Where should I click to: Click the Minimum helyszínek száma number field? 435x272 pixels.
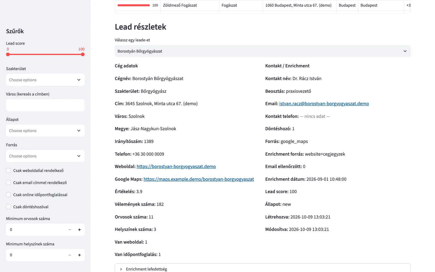pos(35,255)
